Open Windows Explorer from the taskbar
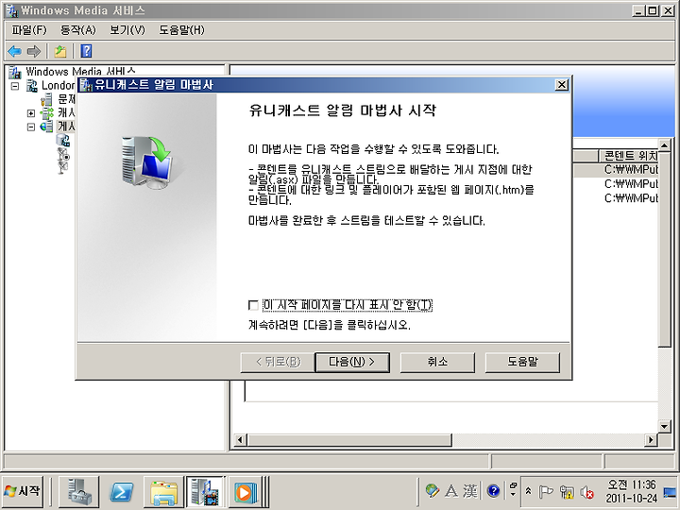 click(163, 492)
